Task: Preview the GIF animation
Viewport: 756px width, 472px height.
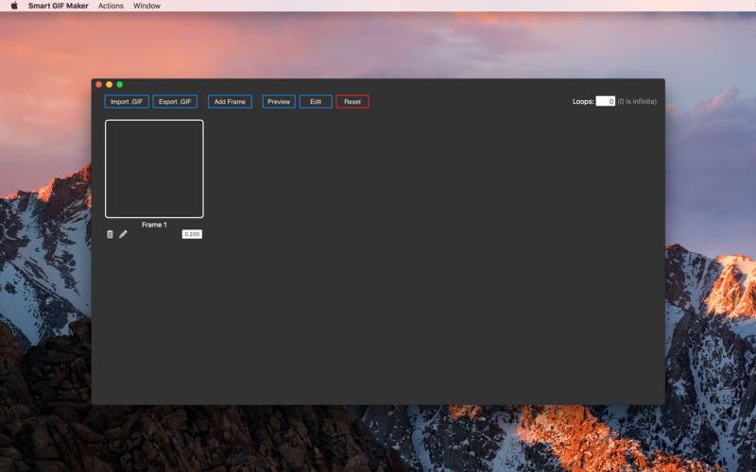Action: (279, 102)
